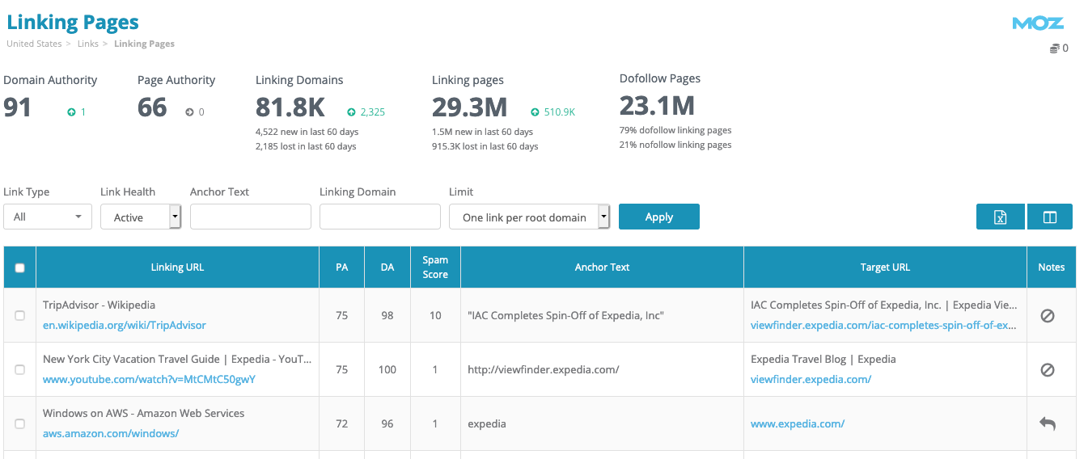This screenshot has width=1088, height=459.
Task: Select the Windows on AWS row checkbox
Action: click(x=20, y=423)
